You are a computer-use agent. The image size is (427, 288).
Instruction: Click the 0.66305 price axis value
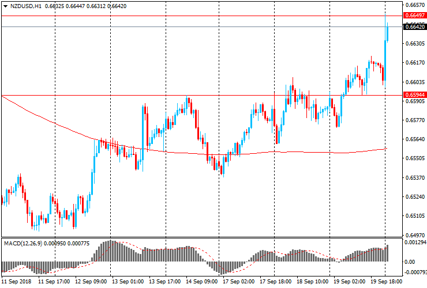(415, 44)
